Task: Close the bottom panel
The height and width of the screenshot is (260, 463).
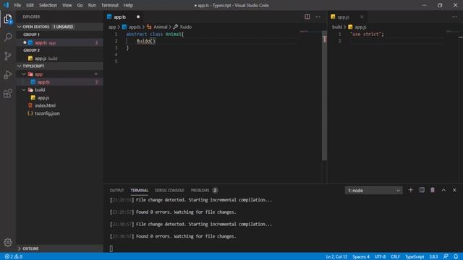Action: point(454,190)
